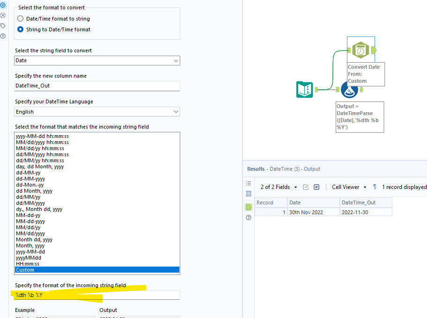
Task: Click the Output label in the Results header
Action: tap(312, 169)
